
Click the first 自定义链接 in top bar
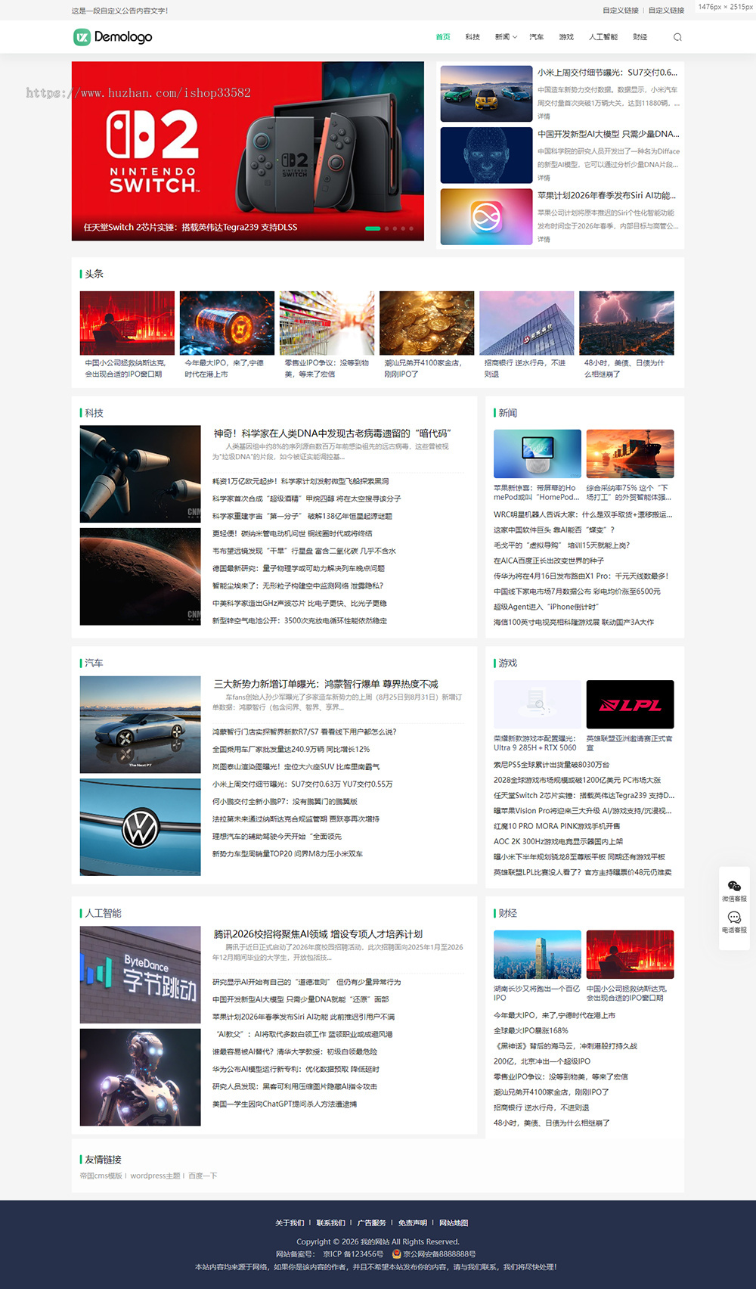click(x=621, y=11)
